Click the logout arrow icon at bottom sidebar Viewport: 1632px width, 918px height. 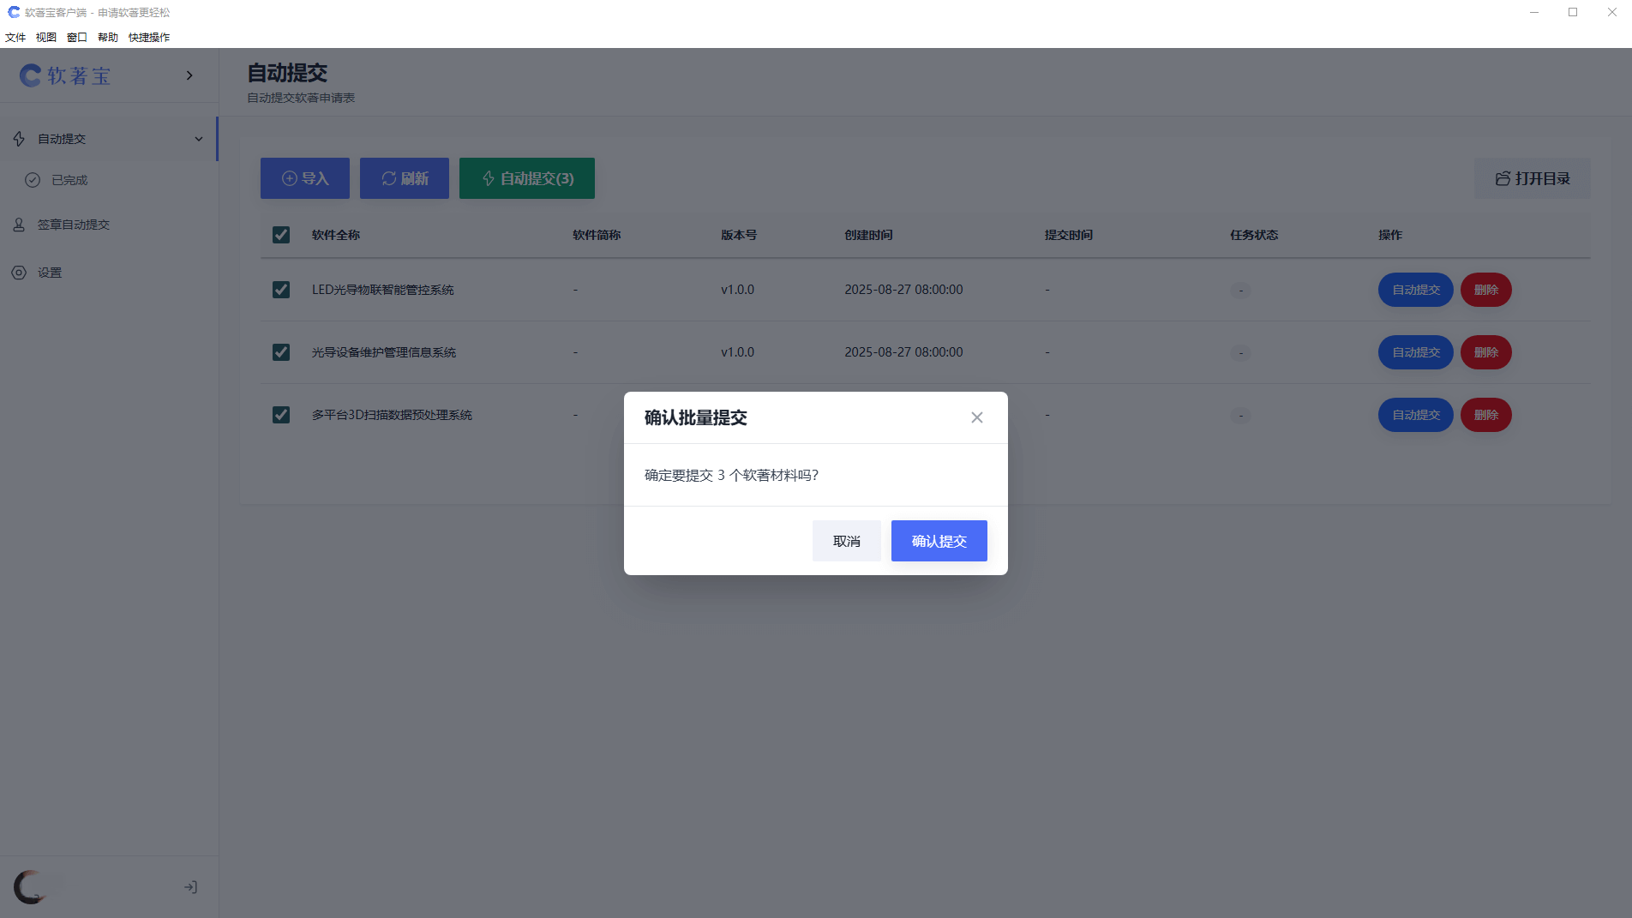click(x=190, y=886)
